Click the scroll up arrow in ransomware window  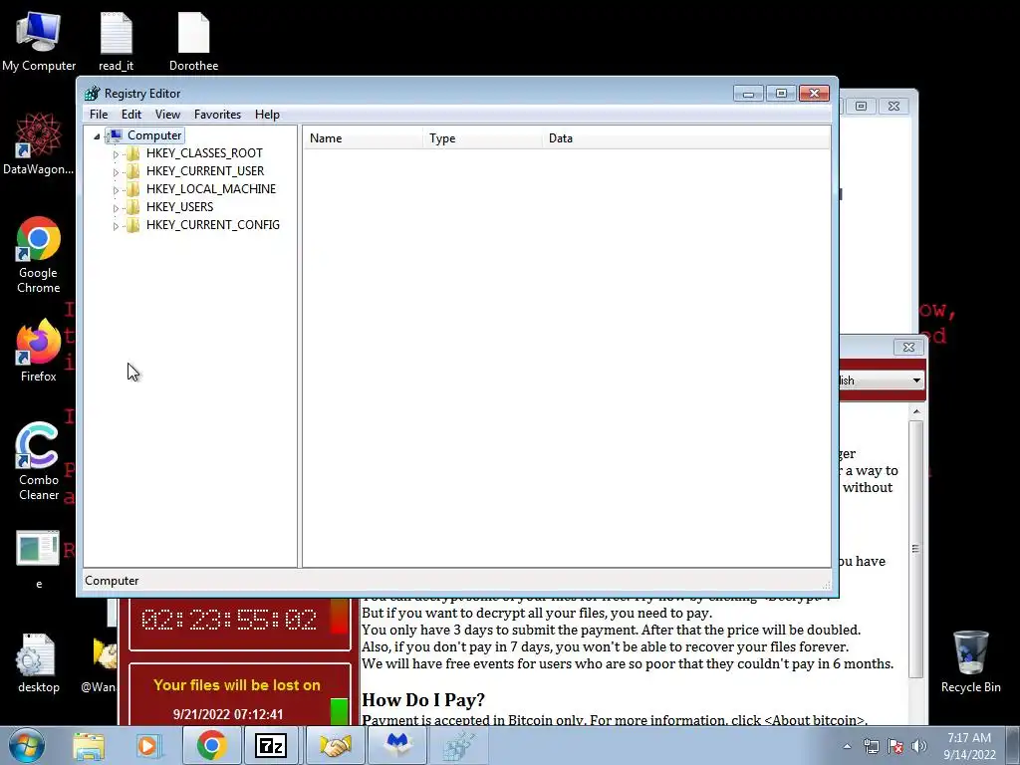[x=916, y=411]
